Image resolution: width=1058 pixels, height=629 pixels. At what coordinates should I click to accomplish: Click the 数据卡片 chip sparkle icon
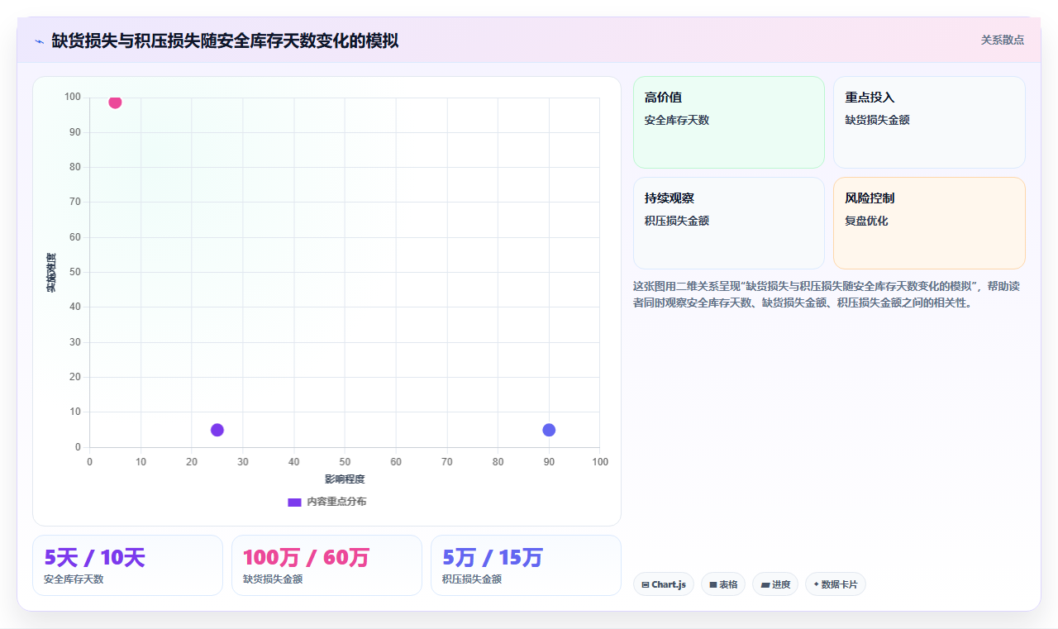point(816,584)
